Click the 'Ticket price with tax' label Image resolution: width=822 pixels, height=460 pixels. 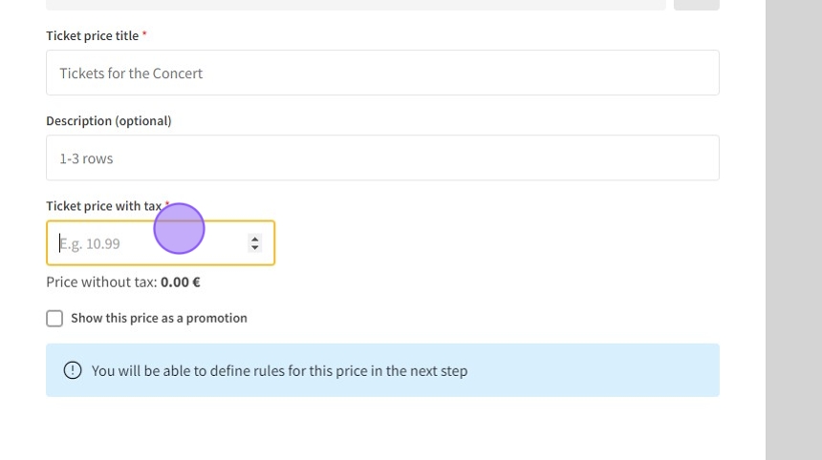coord(103,206)
